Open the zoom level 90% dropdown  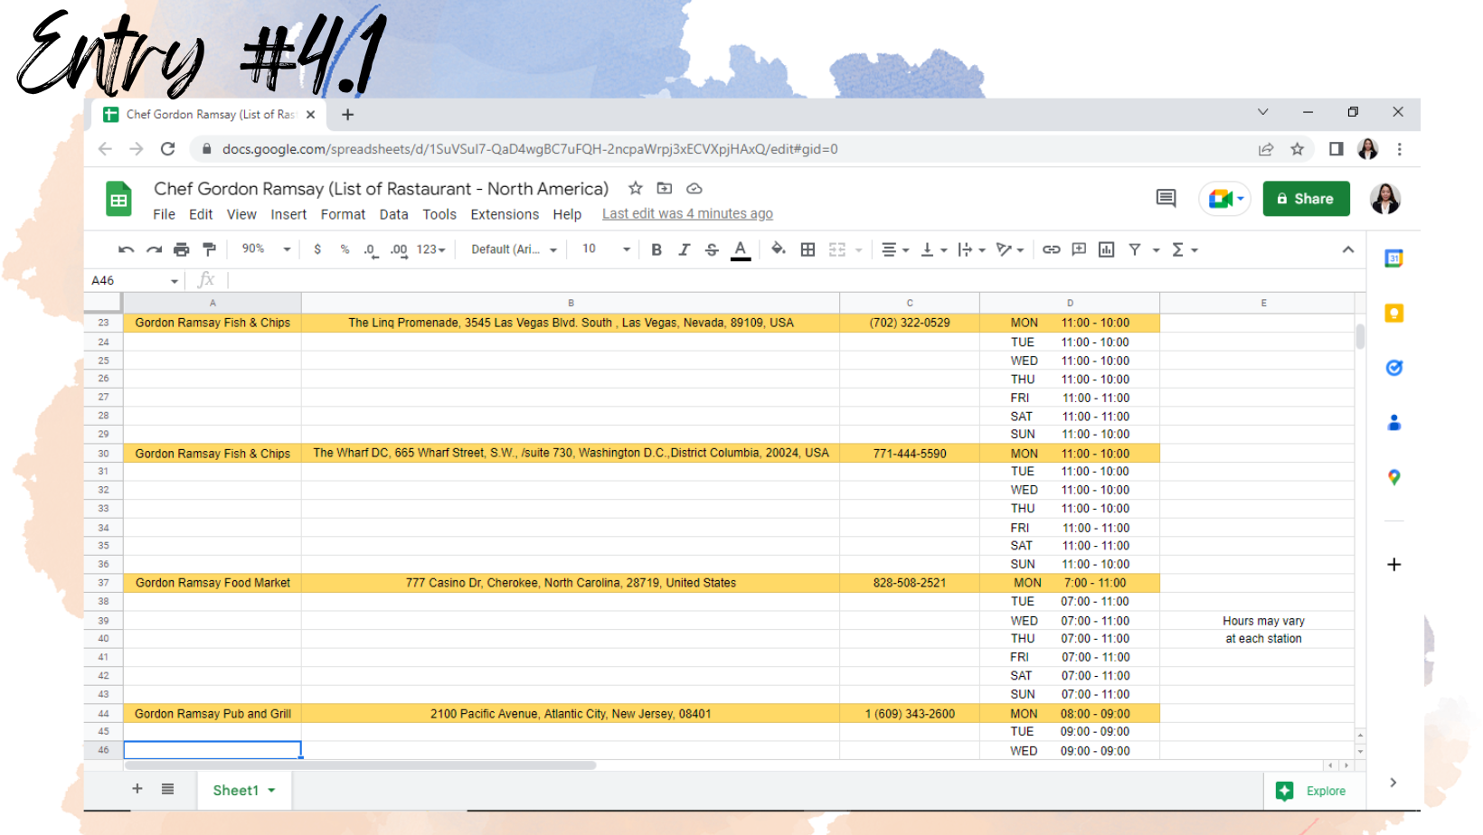tap(266, 249)
